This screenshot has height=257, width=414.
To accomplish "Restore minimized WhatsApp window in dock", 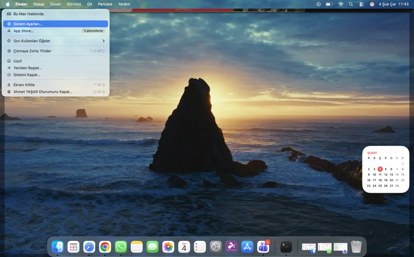I will (325, 248).
